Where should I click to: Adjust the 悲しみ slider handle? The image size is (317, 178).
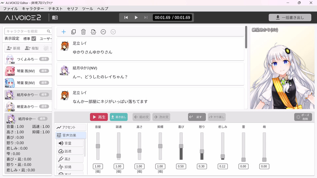(x=223, y=156)
